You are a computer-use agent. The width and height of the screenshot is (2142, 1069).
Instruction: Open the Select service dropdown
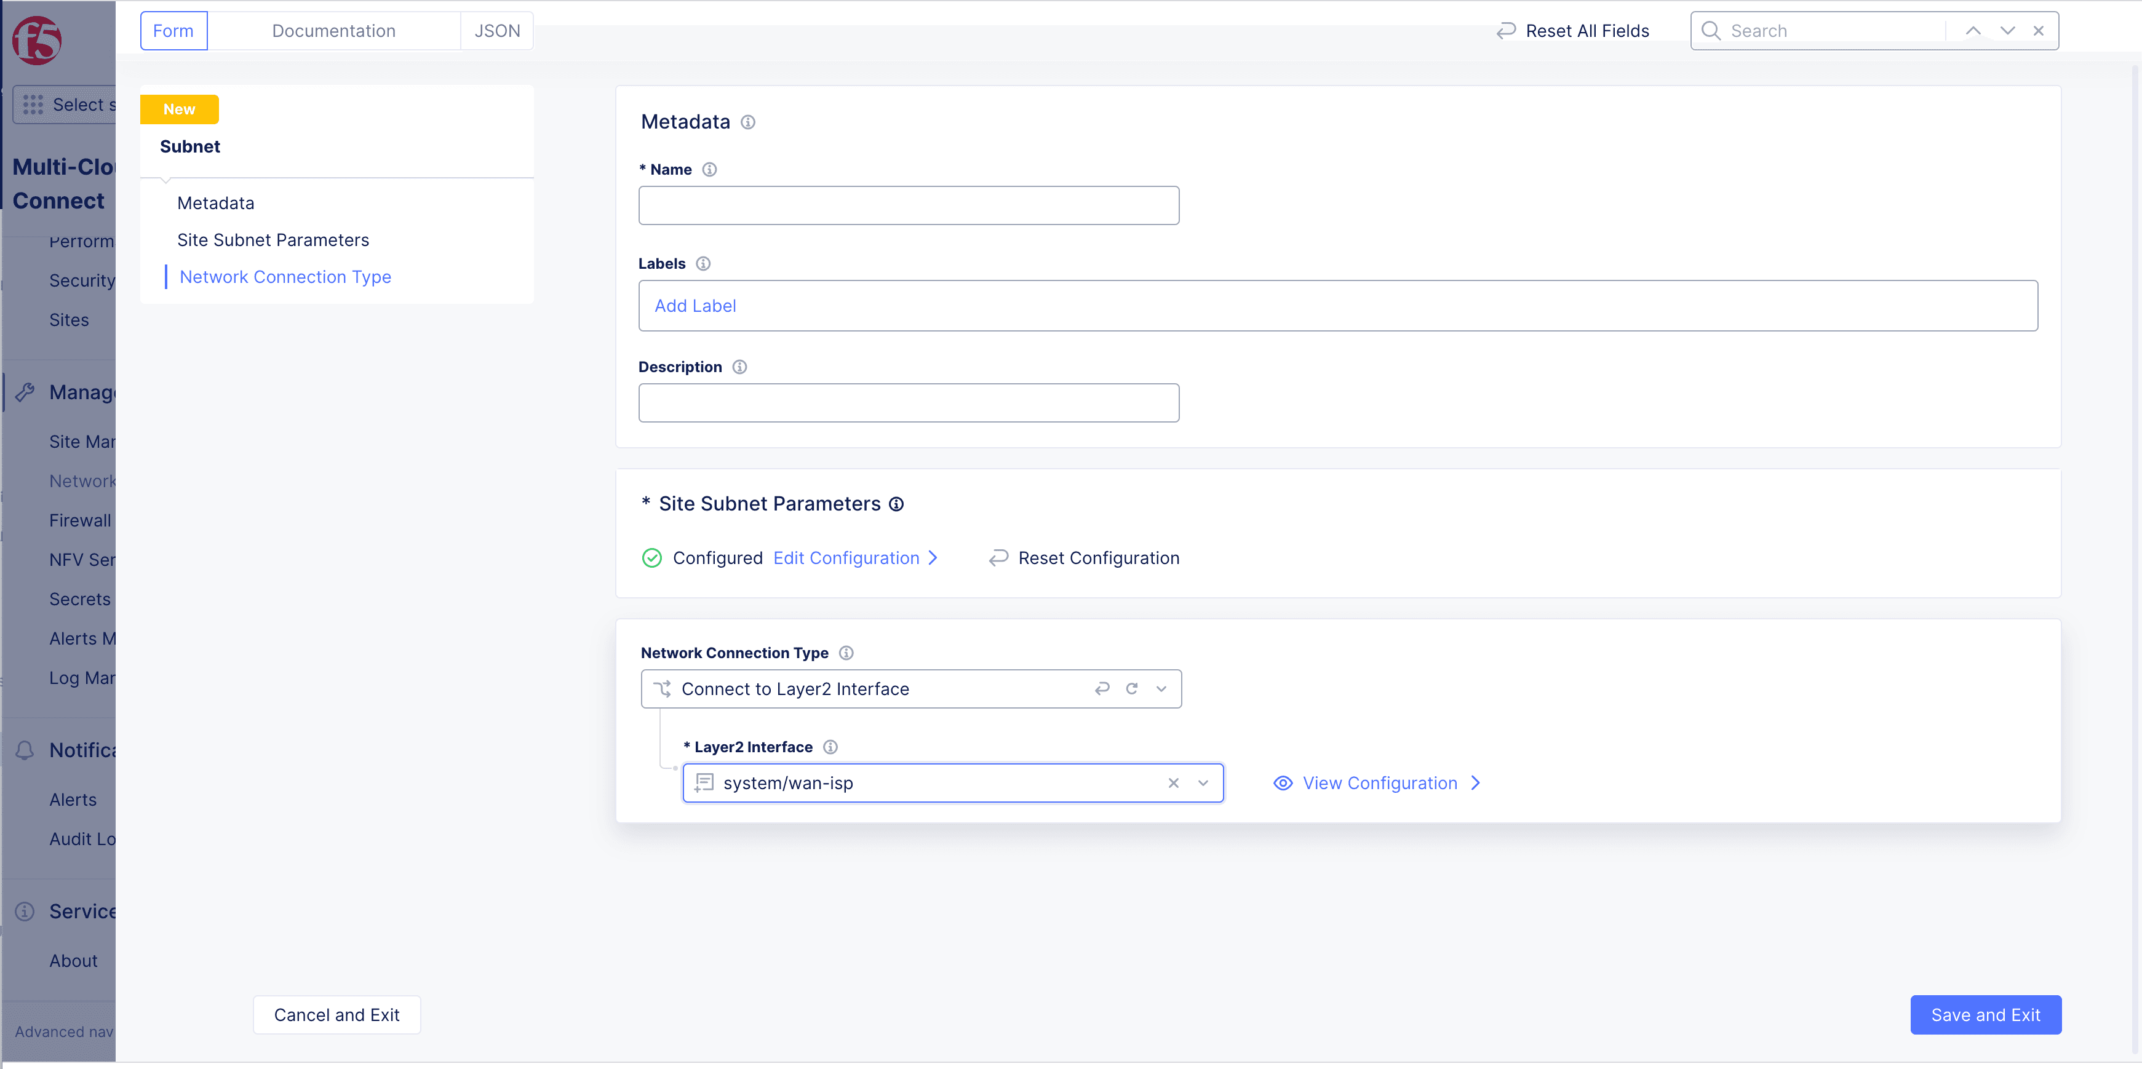point(65,105)
